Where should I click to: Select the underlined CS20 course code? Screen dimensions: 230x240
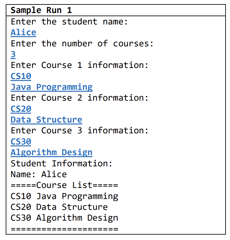tap(21, 109)
